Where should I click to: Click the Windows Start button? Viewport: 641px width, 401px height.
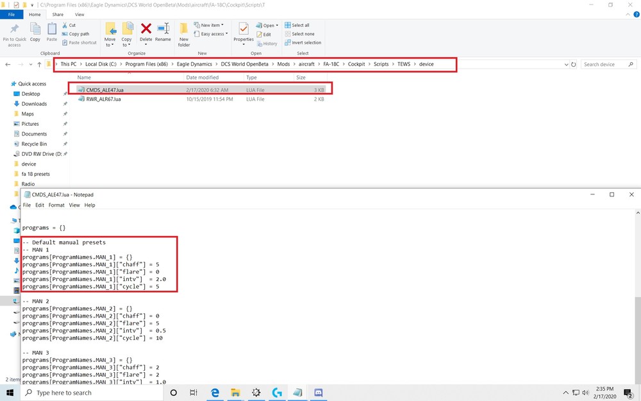pos(10,393)
